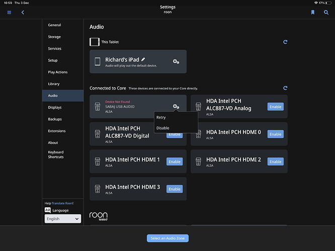Image resolution: width=335 pixels, height=251 pixels.
Task: Open bookmarks from the top bar
Action: 313,13
